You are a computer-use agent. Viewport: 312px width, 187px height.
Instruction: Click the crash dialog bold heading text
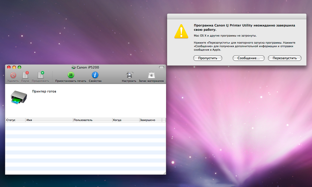[x=244, y=28]
